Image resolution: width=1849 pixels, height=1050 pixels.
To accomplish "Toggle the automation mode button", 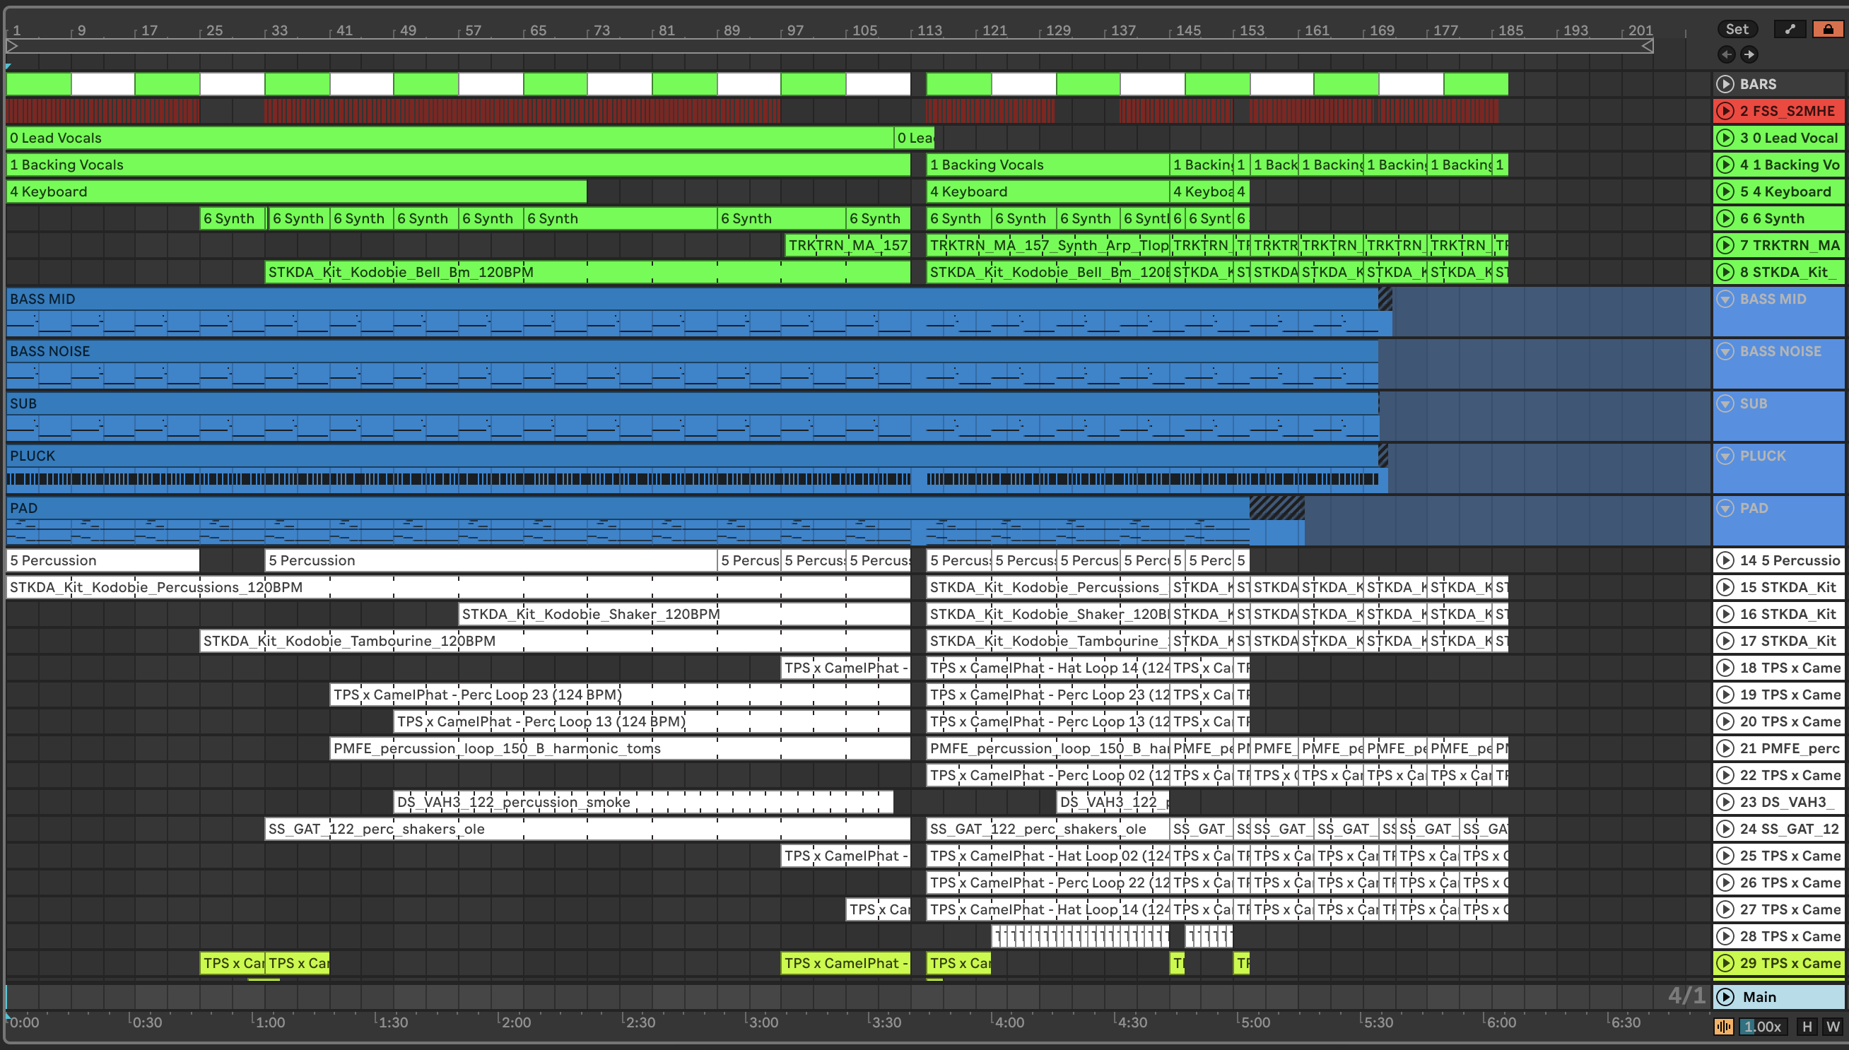I will coord(1790,29).
